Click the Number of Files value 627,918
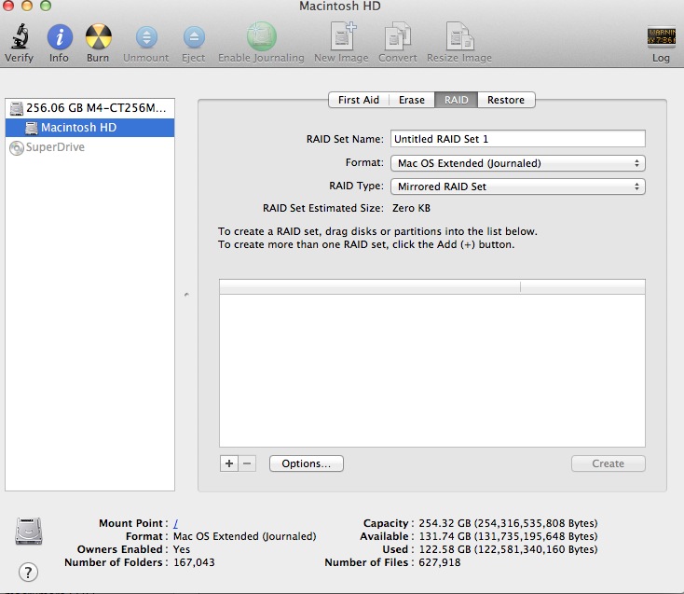Screen dimensions: 684x594 pyautogui.click(x=440, y=562)
